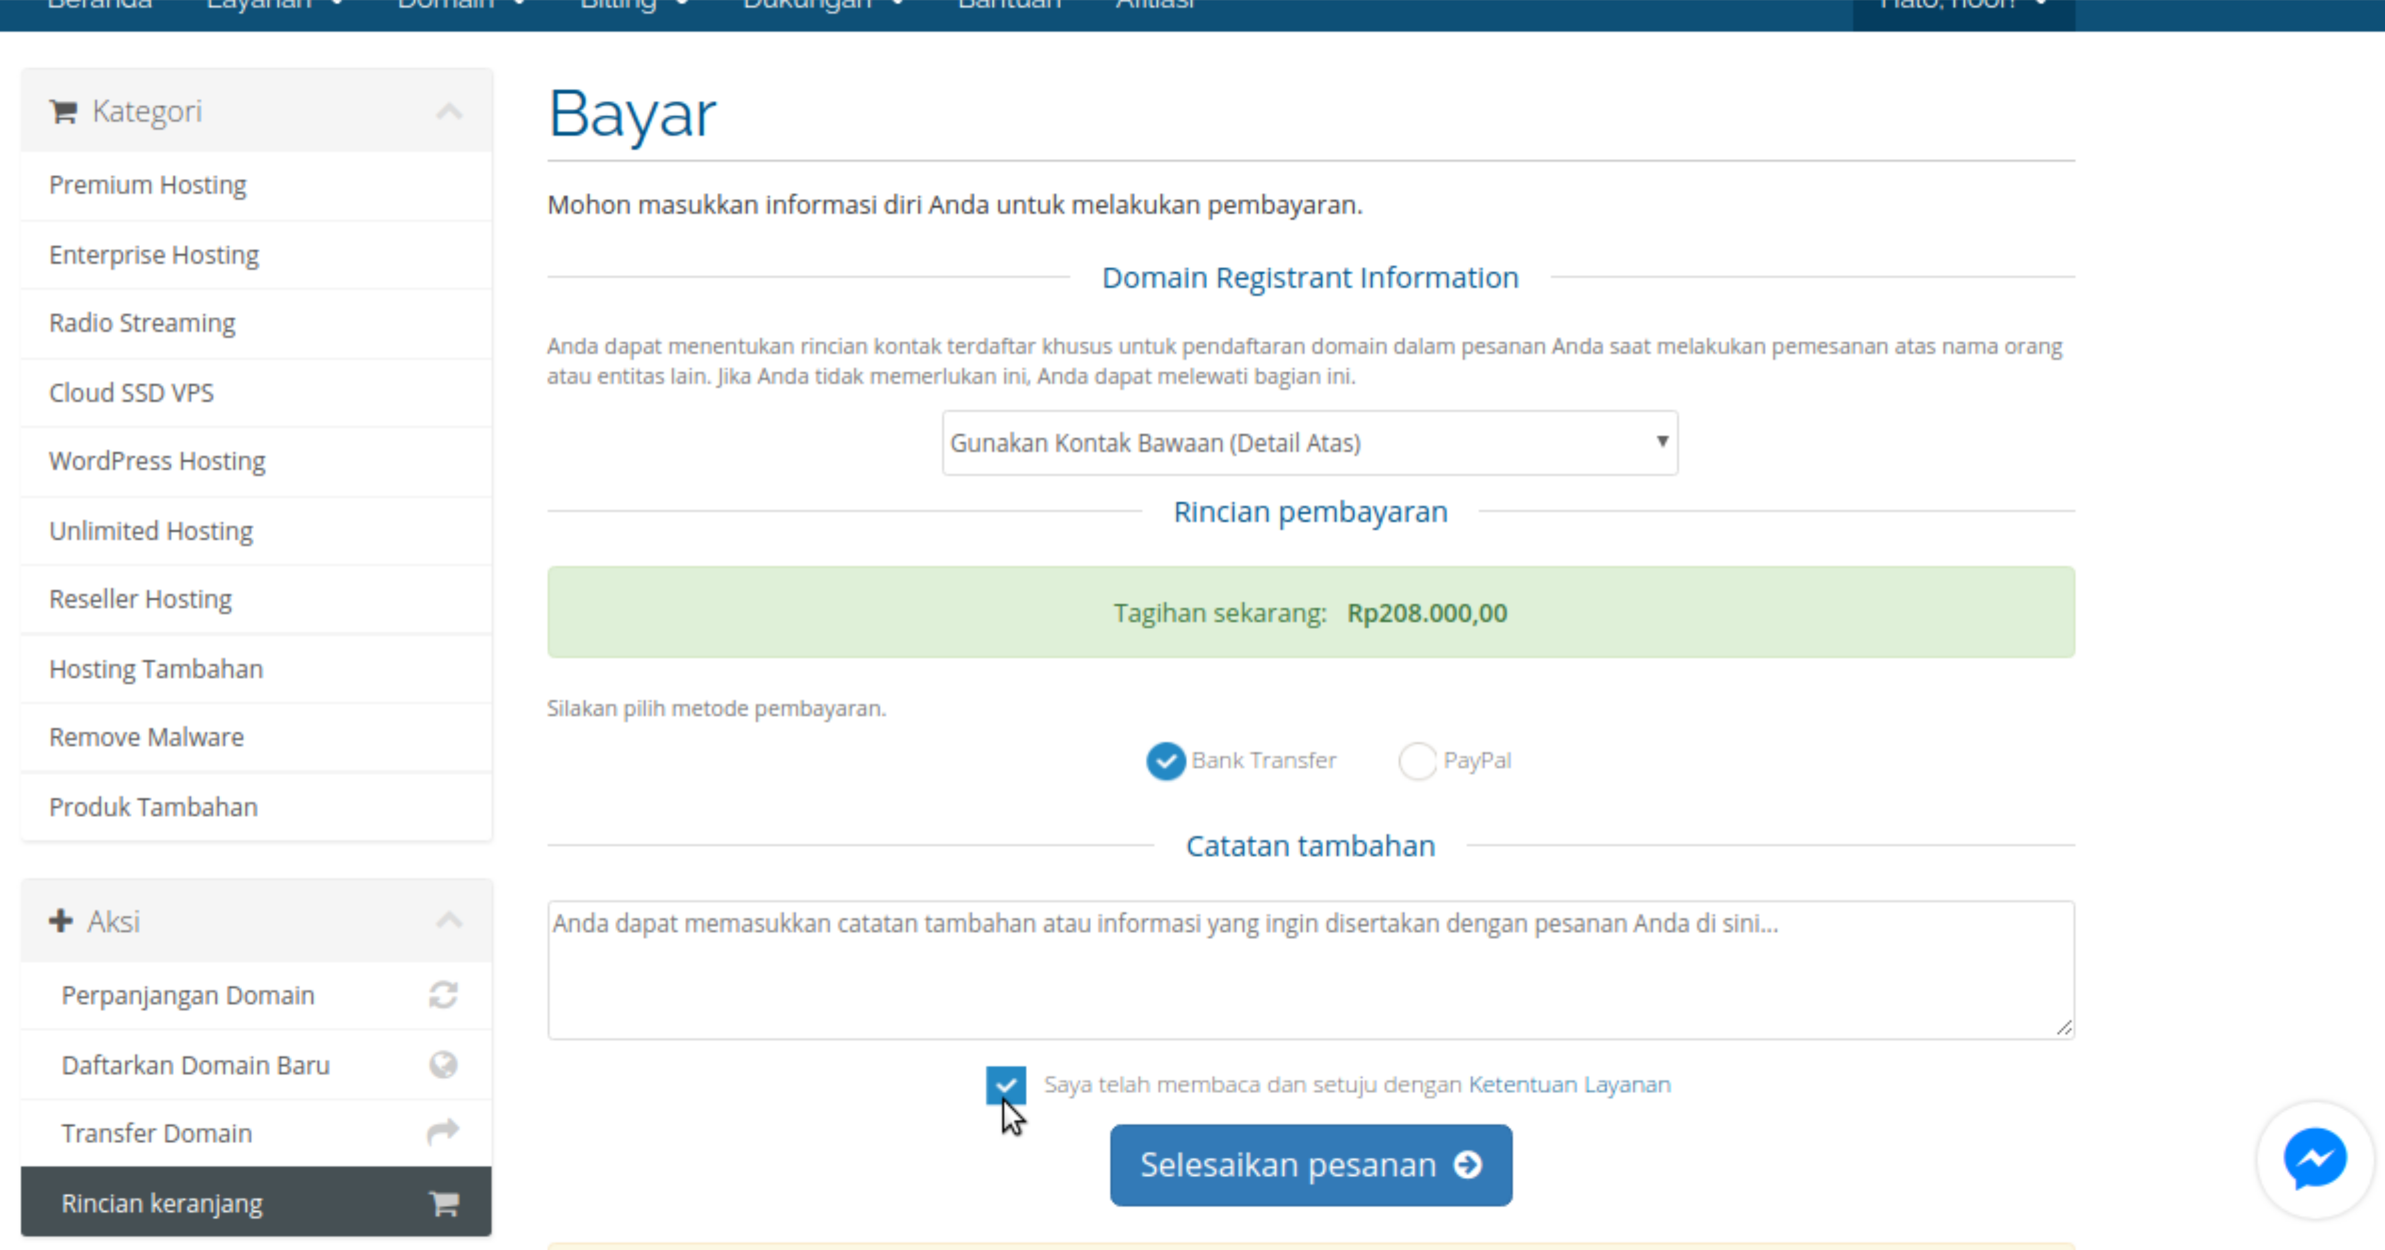Open Premium Hosting category
The height and width of the screenshot is (1250, 2385).
(257, 185)
